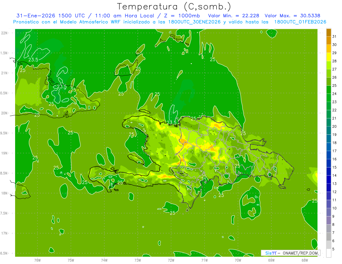Click the legend value "14"
Image resolution: width=342 pixels, height=264 pixels.
[x=334, y=175]
